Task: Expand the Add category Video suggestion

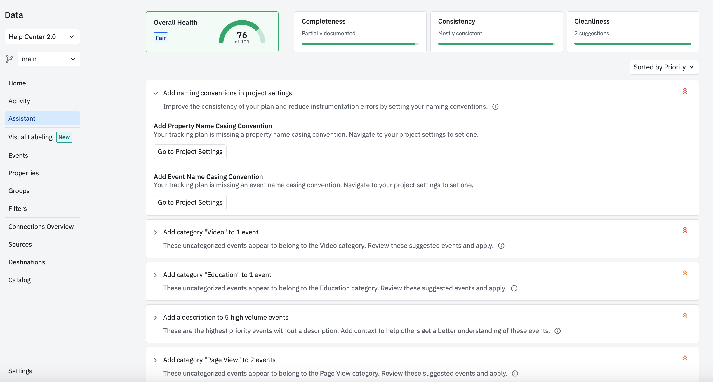Action: 156,232
